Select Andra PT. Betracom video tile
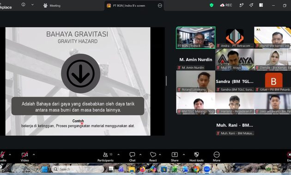The width and height of the screenshot is (291, 175). [235, 38]
